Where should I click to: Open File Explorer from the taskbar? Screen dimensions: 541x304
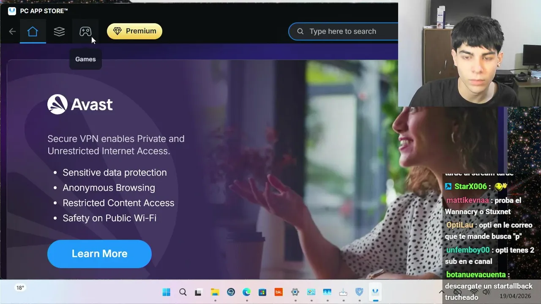pyautogui.click(x=215, y=292)
